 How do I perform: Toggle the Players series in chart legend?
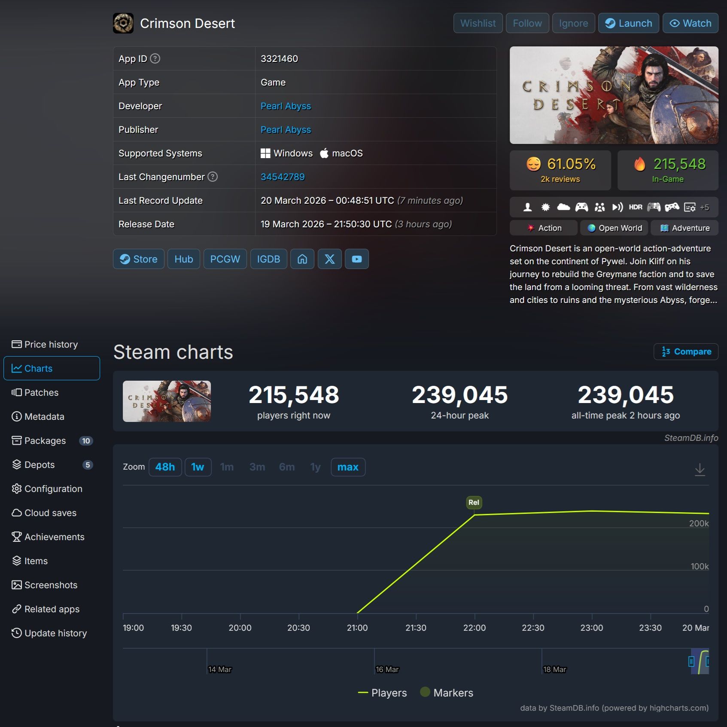(383, 693)
